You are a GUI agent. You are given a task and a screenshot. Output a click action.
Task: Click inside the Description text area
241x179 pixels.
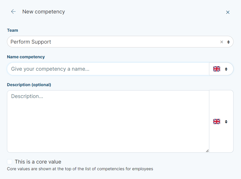click(108, 121)
